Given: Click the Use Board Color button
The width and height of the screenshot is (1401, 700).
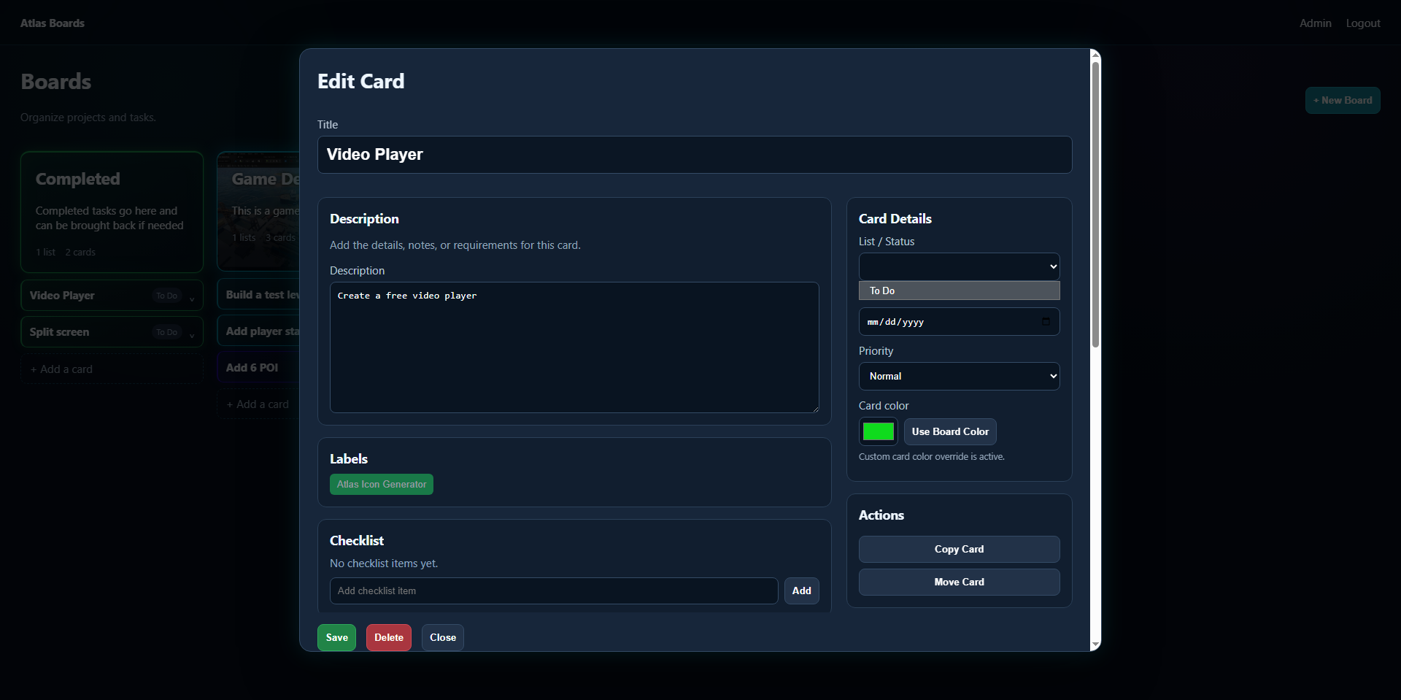Looking at the screenshot, I should pyautogui.click(x=950, y=431).
